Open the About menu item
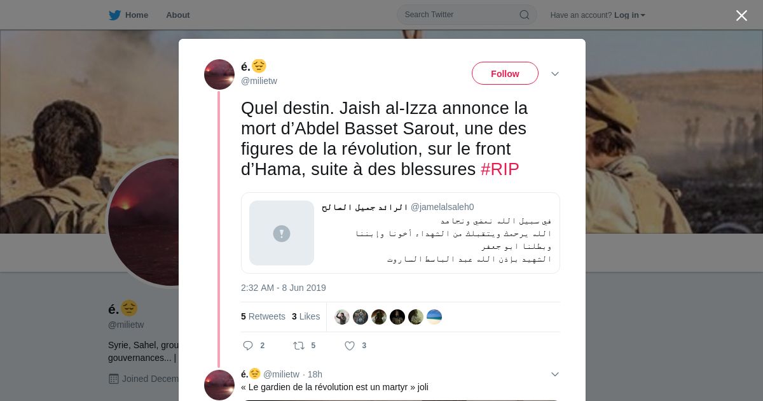The height and width of the screenshot is (401, 763). [178, 15]
